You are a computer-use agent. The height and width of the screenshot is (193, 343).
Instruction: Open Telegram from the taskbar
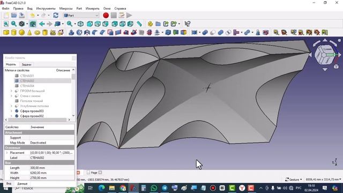tap(165, 188)
